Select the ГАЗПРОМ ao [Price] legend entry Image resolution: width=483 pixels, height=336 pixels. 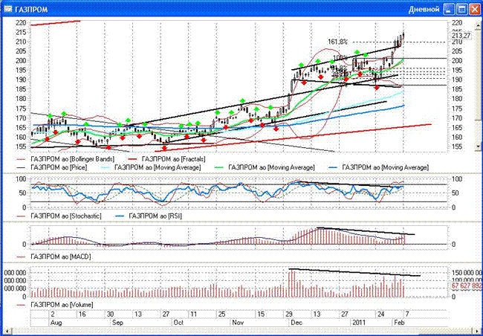click(x=52, y=167)
